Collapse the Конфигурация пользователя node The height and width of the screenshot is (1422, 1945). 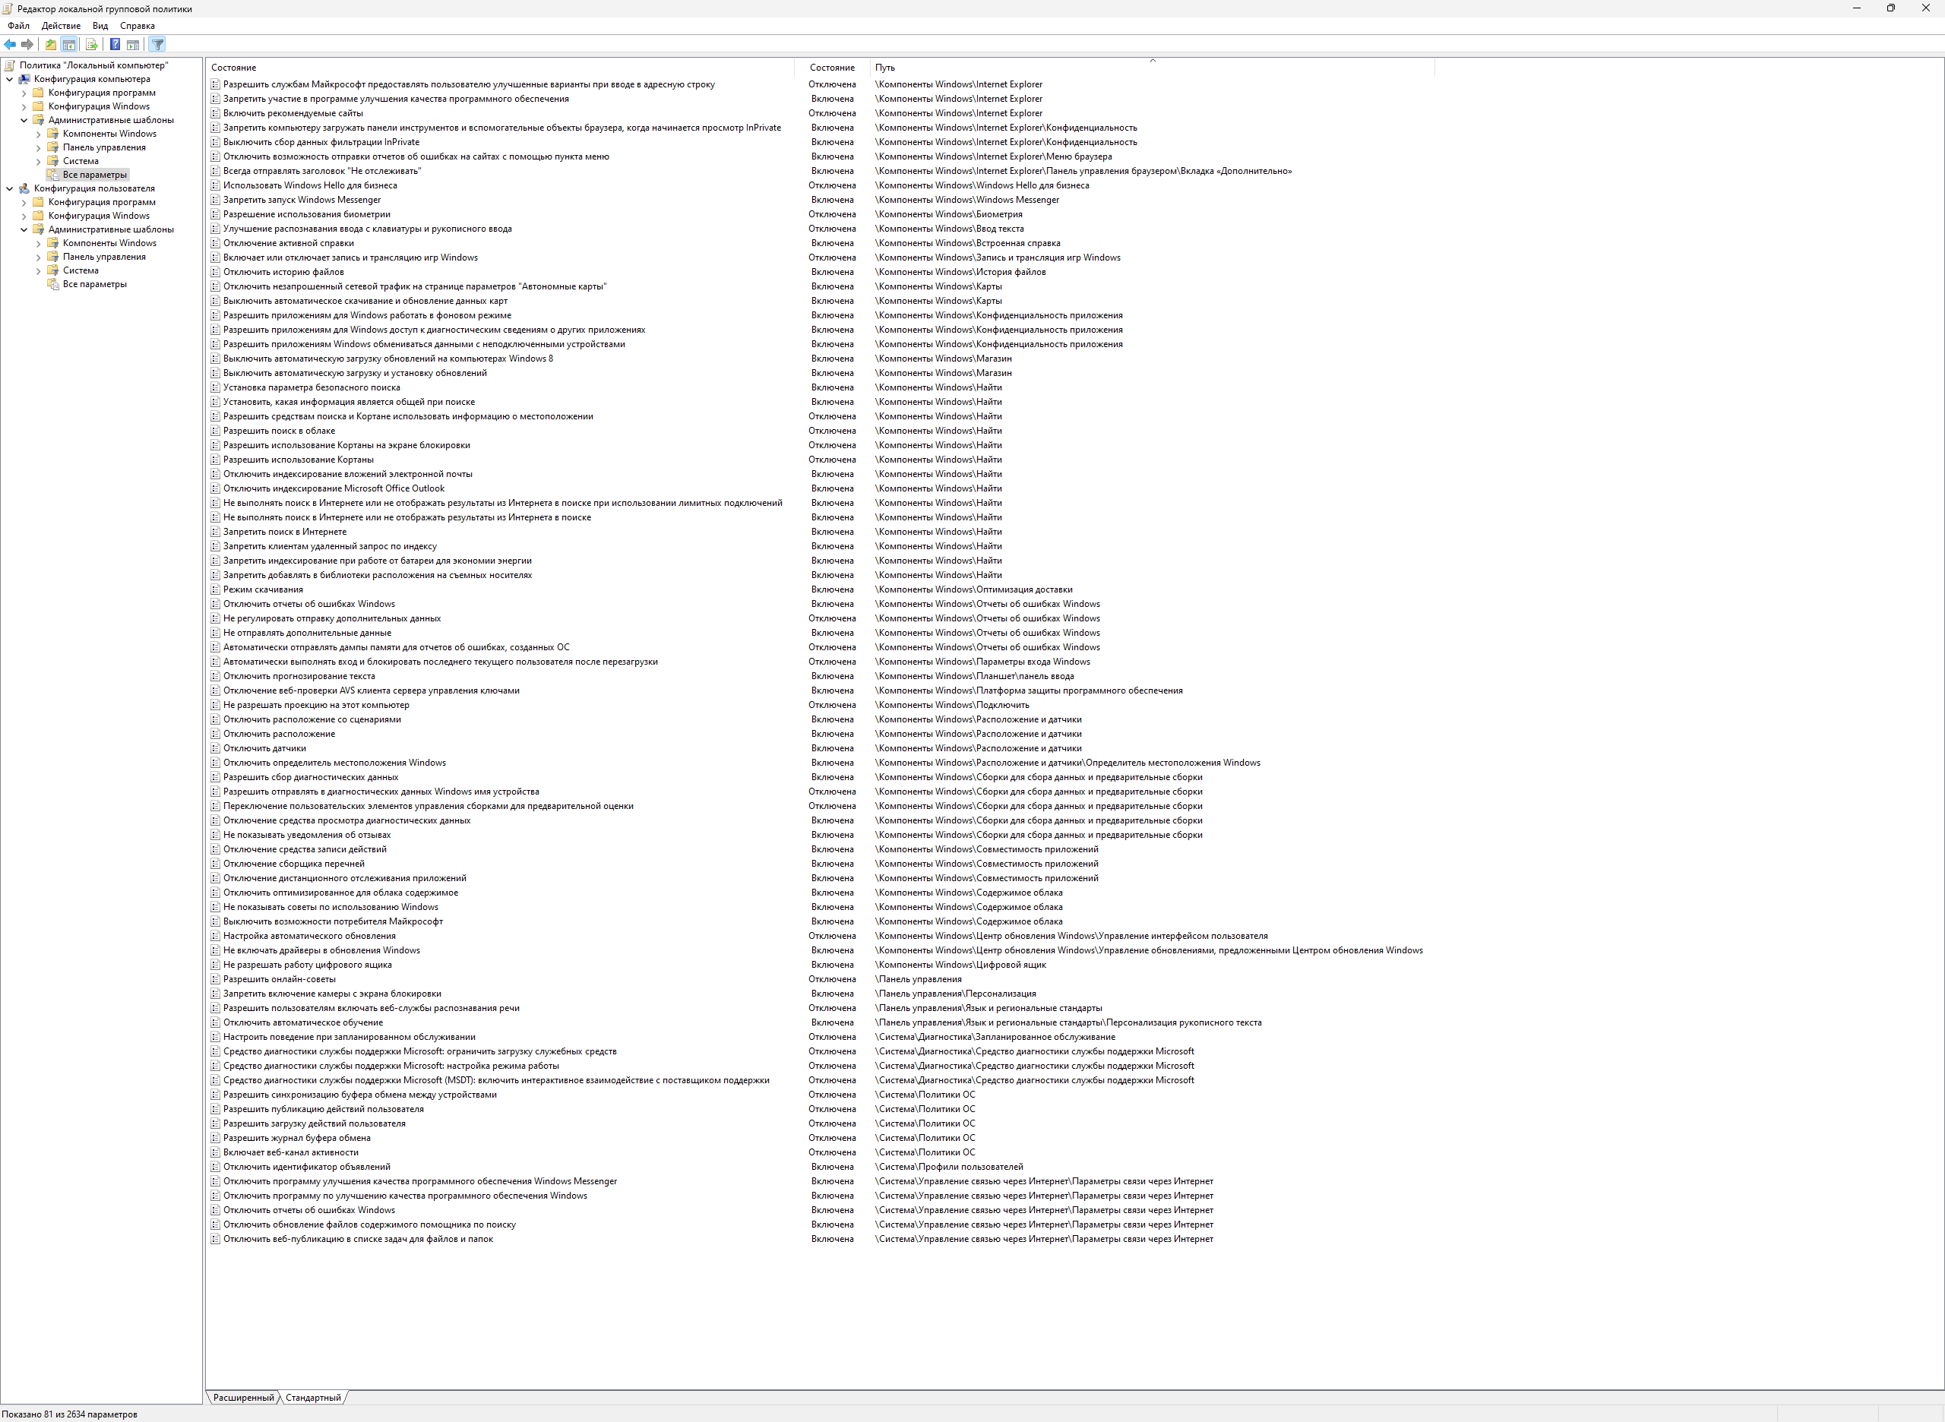click(x=9, y=188)
